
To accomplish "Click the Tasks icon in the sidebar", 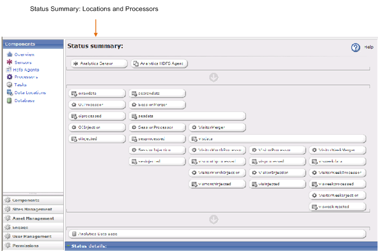I will pyautogui.click(x=9, y=85).
